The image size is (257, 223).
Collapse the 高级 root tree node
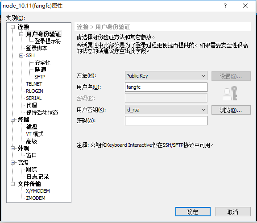(12, 162)
